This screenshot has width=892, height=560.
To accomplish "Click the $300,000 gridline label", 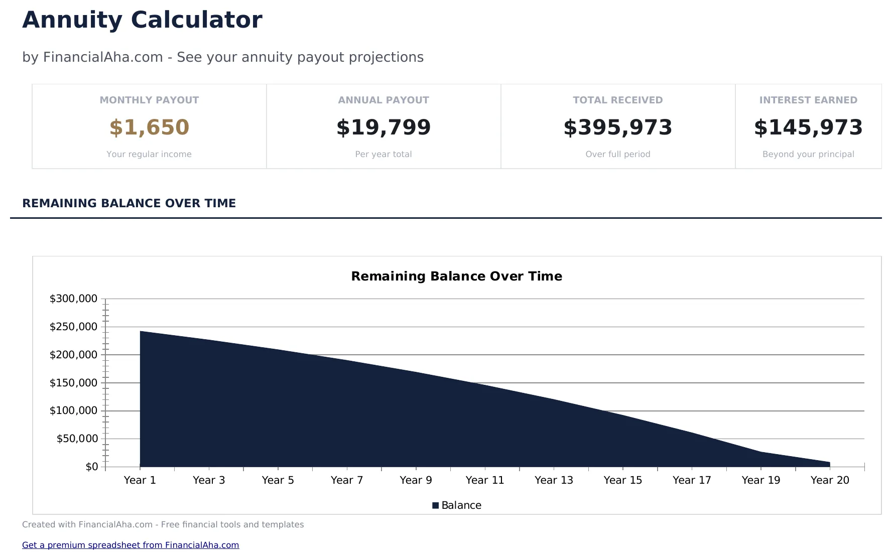I will pyautogui.click(x=73, y=298).
